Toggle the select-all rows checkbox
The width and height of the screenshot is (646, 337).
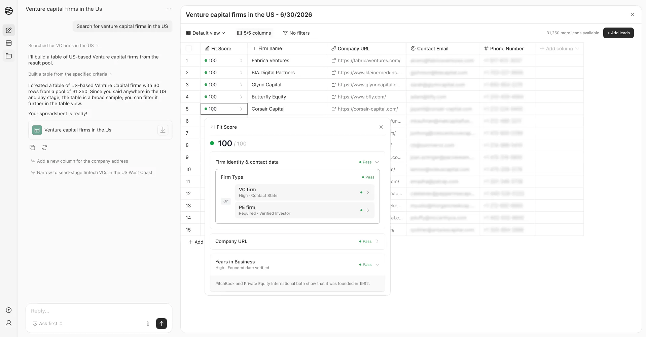[189, 48]
